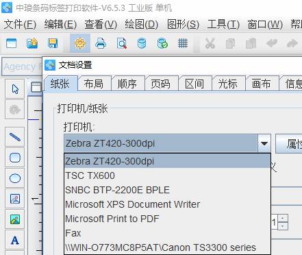This screenshot has width=302, height=255.
Task: Open print preview magnifier icon
Action: (121, 43)
